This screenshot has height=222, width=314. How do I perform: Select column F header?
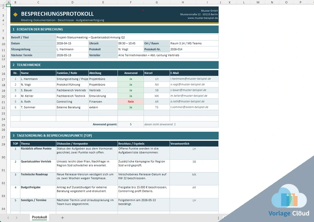tap(130, 2)
